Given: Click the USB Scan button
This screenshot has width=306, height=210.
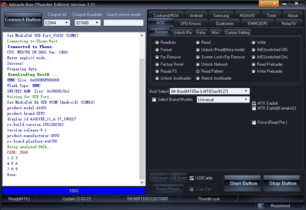Looking at the screenshot, I should (178, 178).
